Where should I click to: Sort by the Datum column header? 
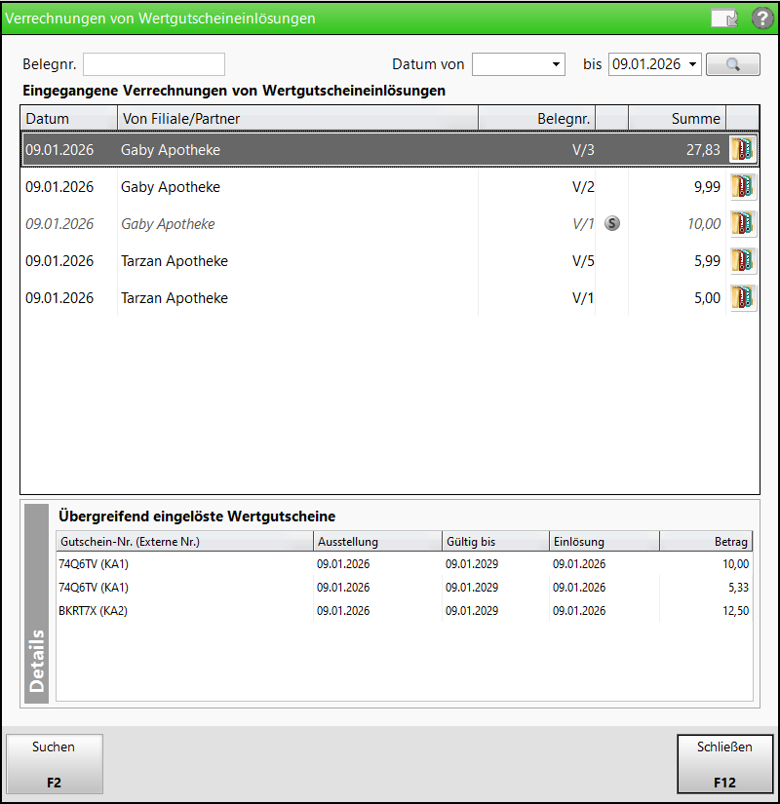(67, 119)
